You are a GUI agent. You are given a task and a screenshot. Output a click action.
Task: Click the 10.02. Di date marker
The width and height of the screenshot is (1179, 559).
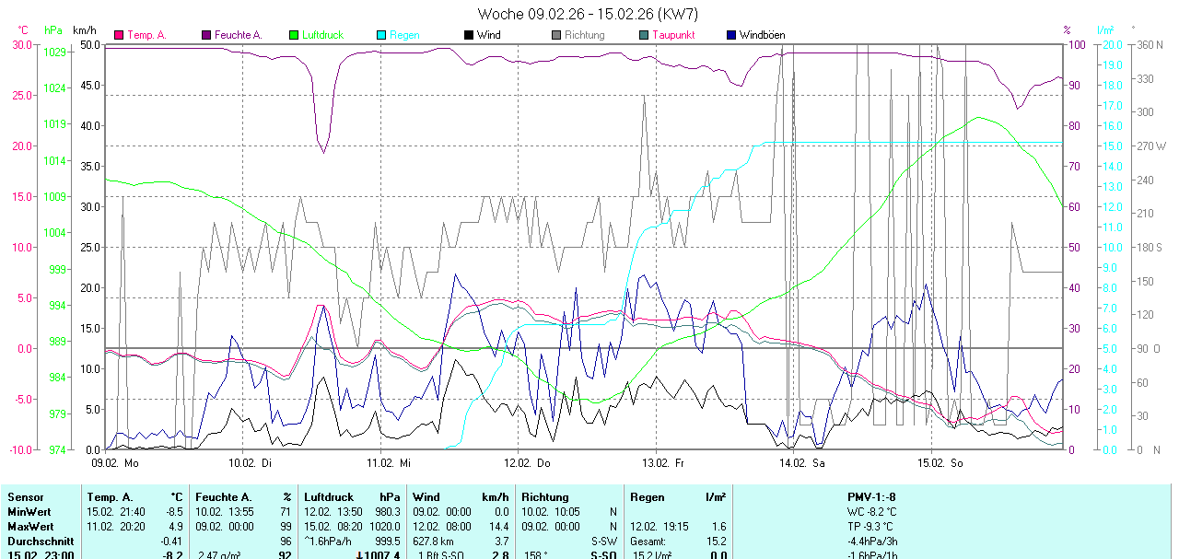249,462
